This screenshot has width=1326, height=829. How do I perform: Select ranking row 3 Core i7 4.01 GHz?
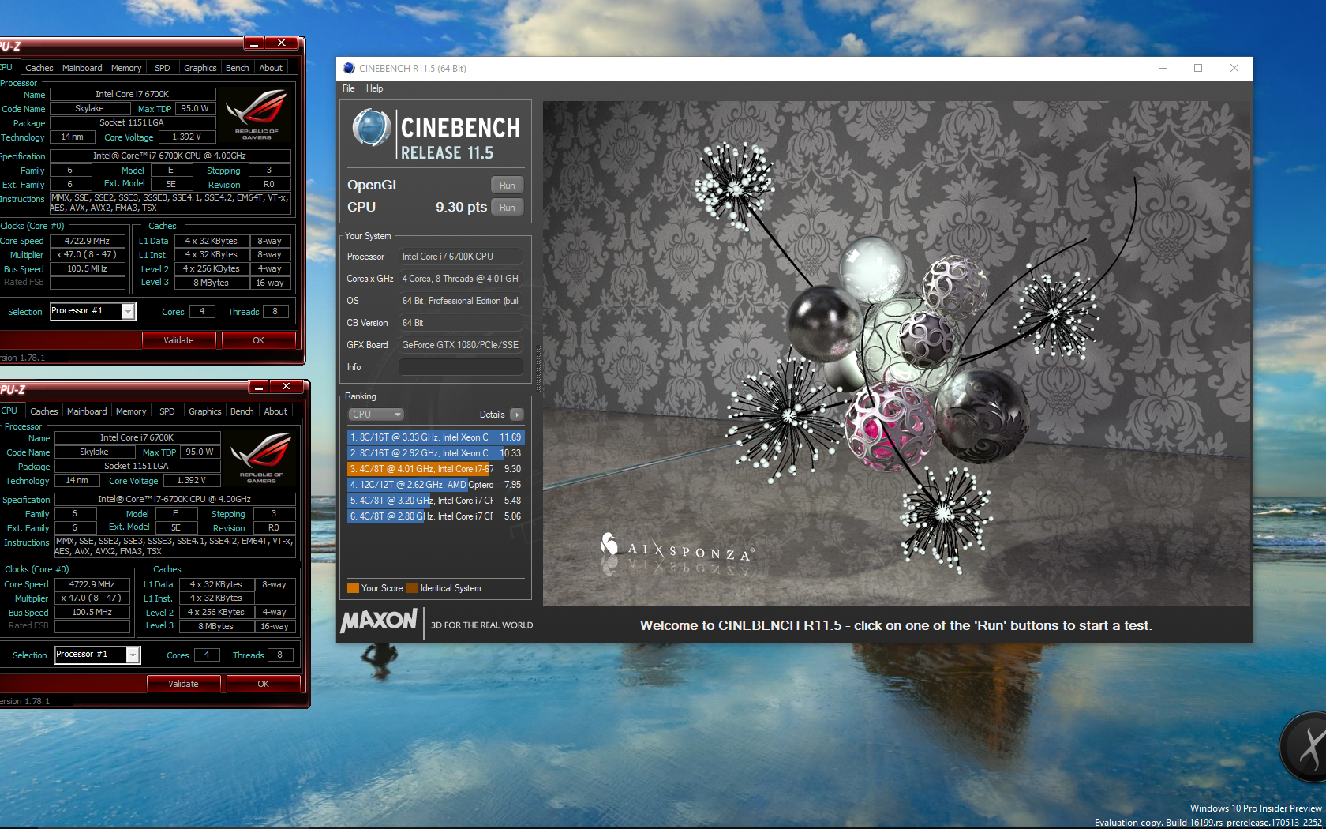point(436,469)
